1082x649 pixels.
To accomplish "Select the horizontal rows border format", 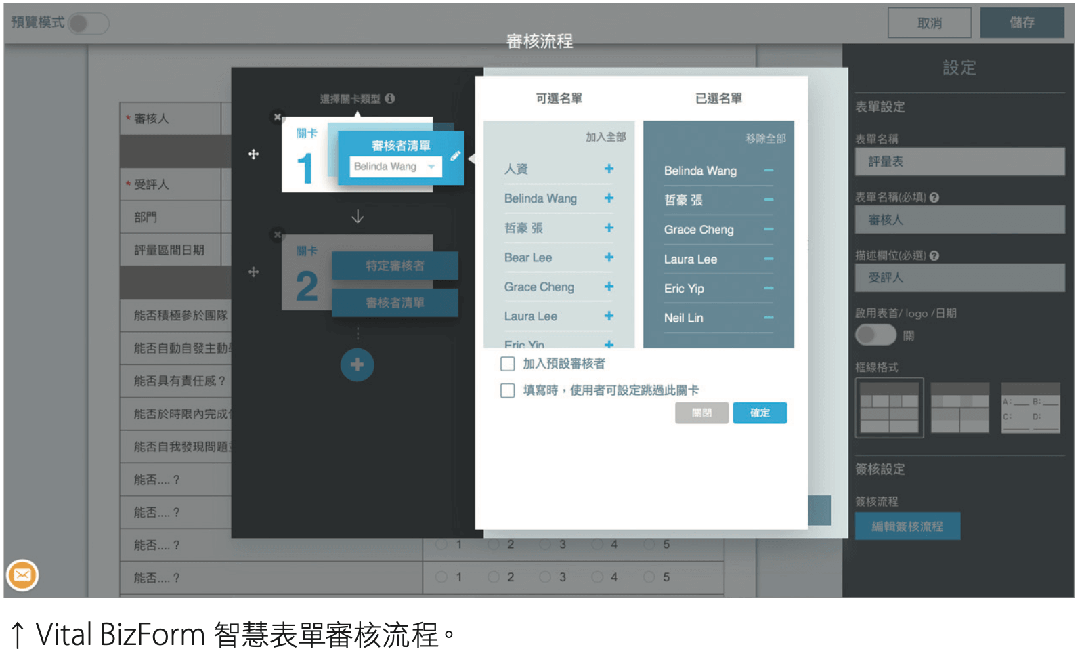I will (x=959, y=408).
